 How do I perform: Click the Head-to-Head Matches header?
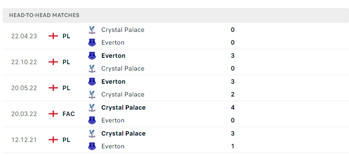[44, 15]
